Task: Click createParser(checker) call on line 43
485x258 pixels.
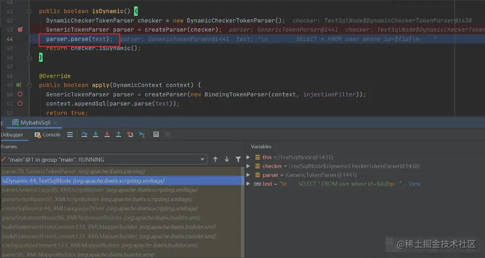Action: coord(181,30)
